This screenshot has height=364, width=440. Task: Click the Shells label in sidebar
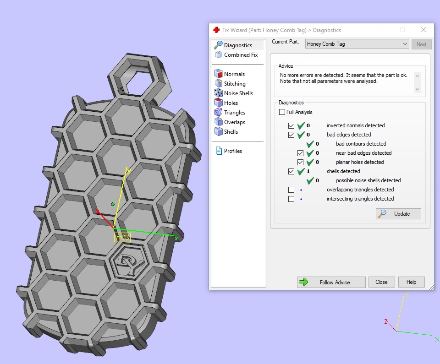pos(231,131)
